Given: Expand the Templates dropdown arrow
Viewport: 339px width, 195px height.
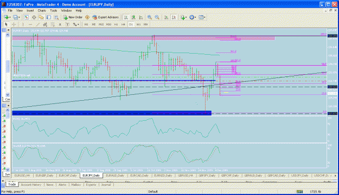Looking at the screenshot, I should (x=204, y=17).
